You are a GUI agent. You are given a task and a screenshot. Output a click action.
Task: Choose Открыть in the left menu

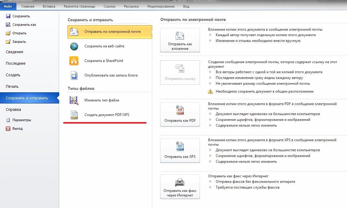19,33
